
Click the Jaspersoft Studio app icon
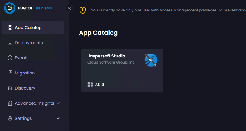151,60
